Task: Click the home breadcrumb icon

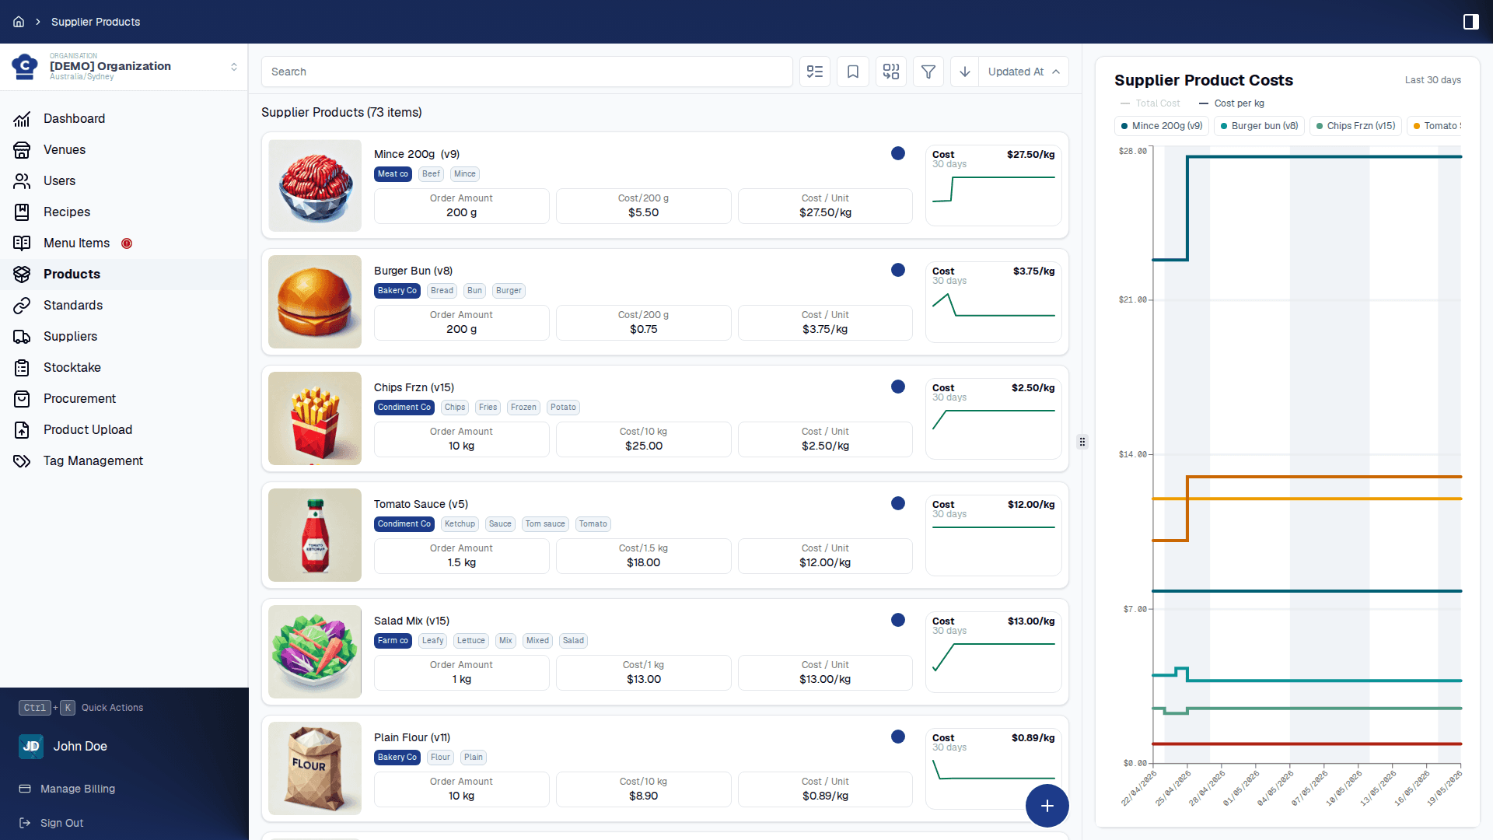Action: coord(19,22)
